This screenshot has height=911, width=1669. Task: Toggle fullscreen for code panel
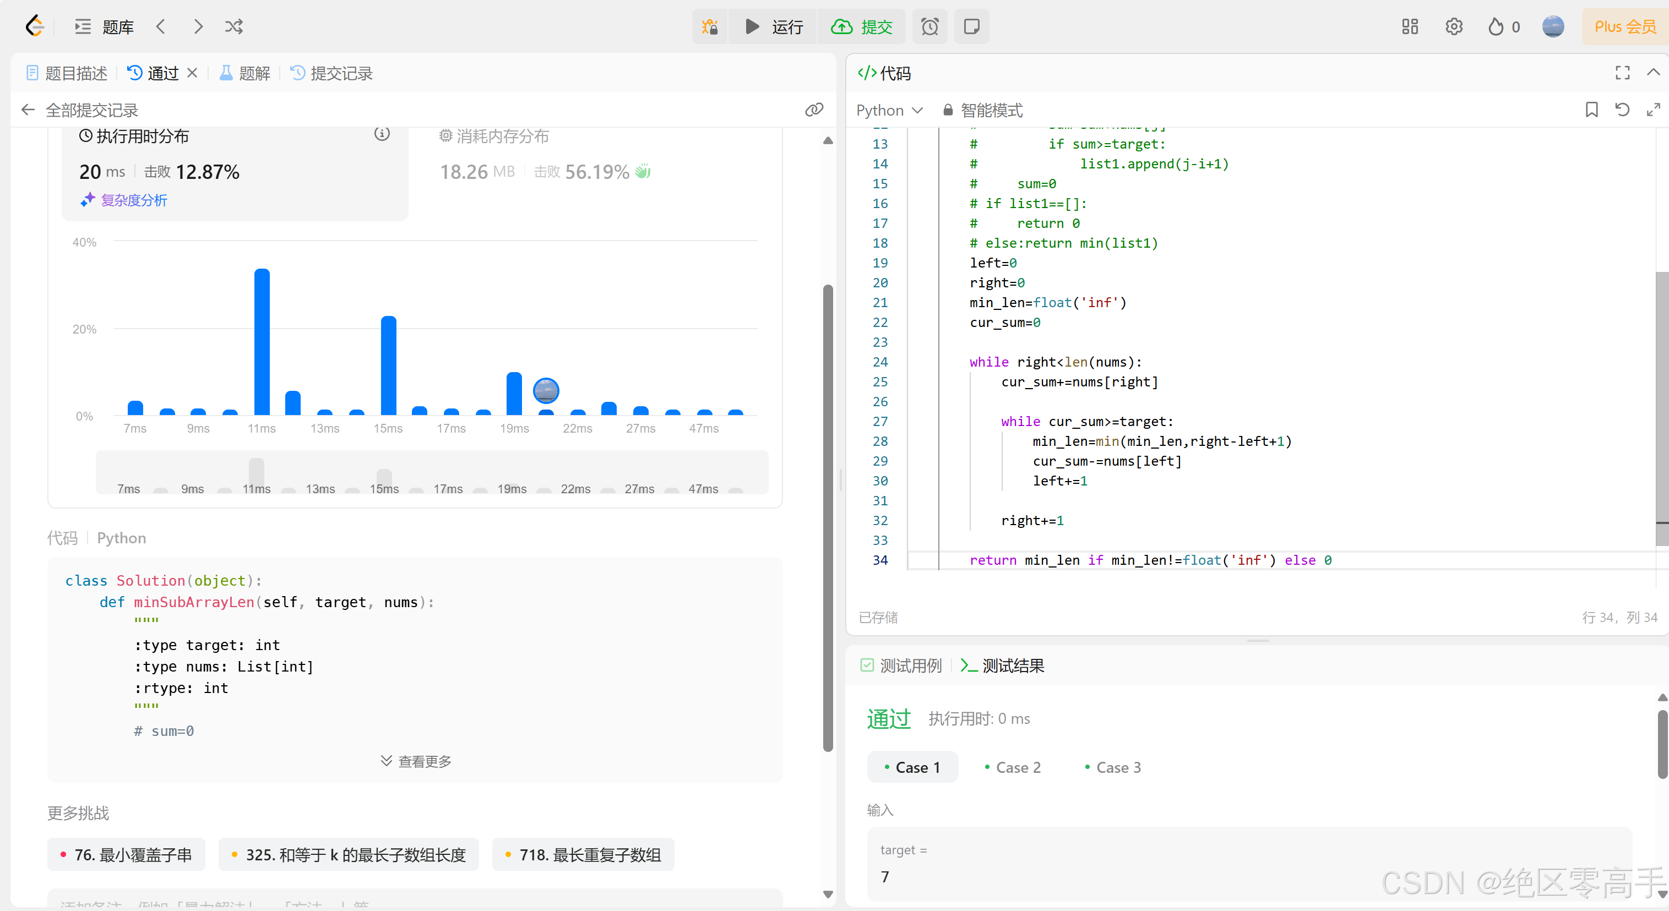[x=1622, y=73]
